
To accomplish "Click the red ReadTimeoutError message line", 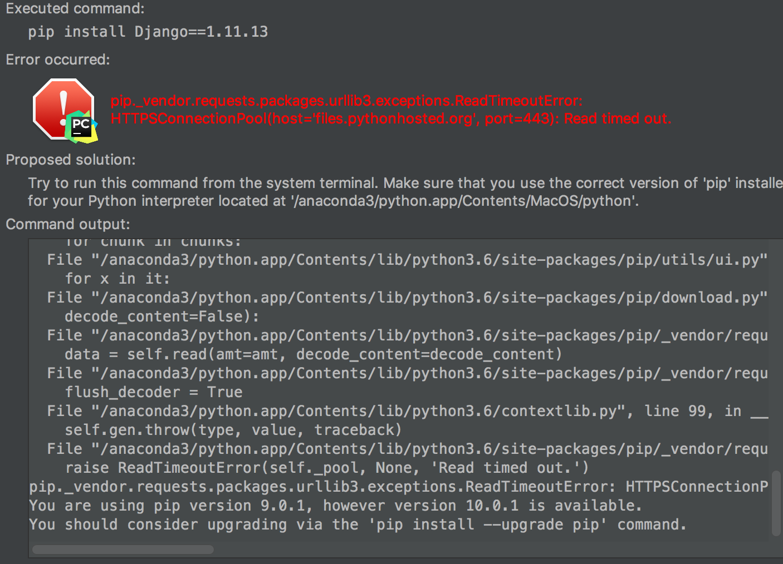I will coord(346,101).
